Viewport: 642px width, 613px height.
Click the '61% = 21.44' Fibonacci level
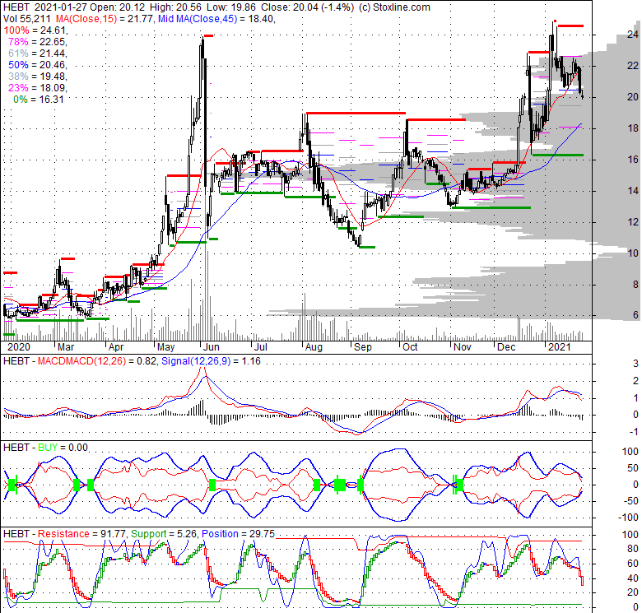point(36,53)
